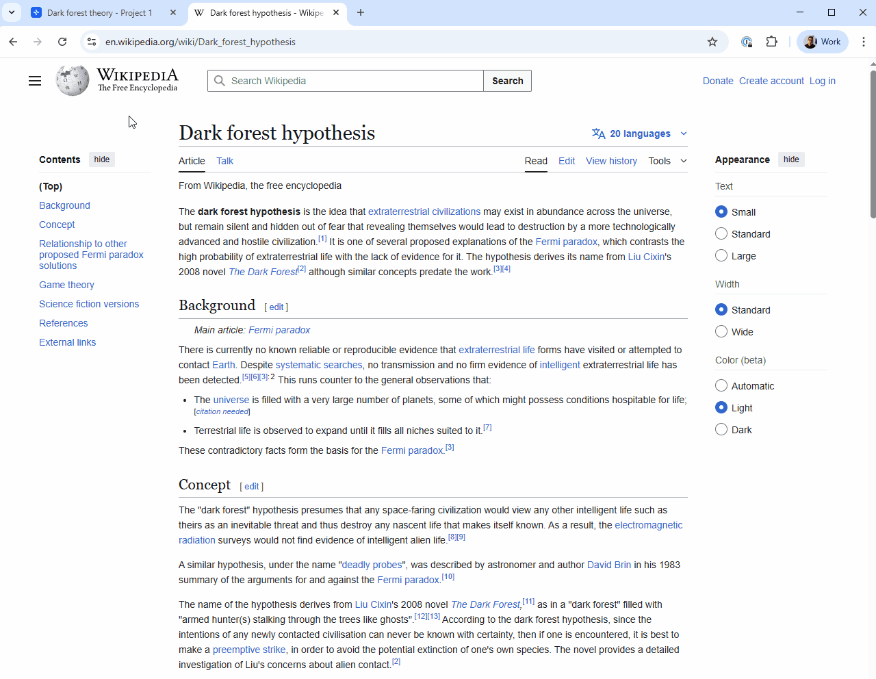Click the site information icon in address bar
The image size is (876, 679).
tap(91, 42)
